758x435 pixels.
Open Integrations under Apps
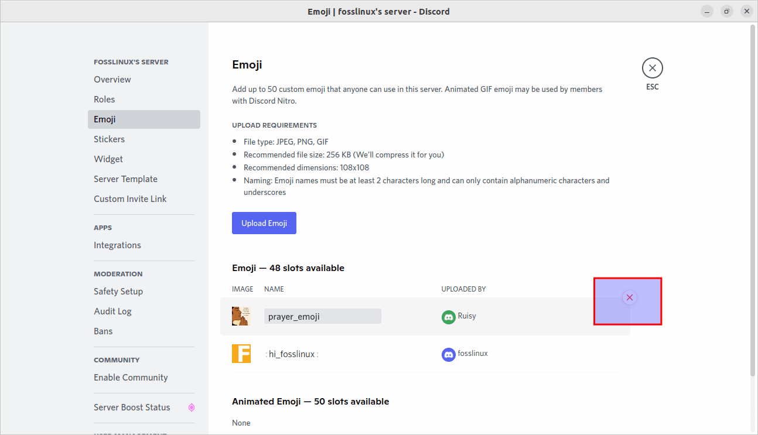[x=144, y=245]
